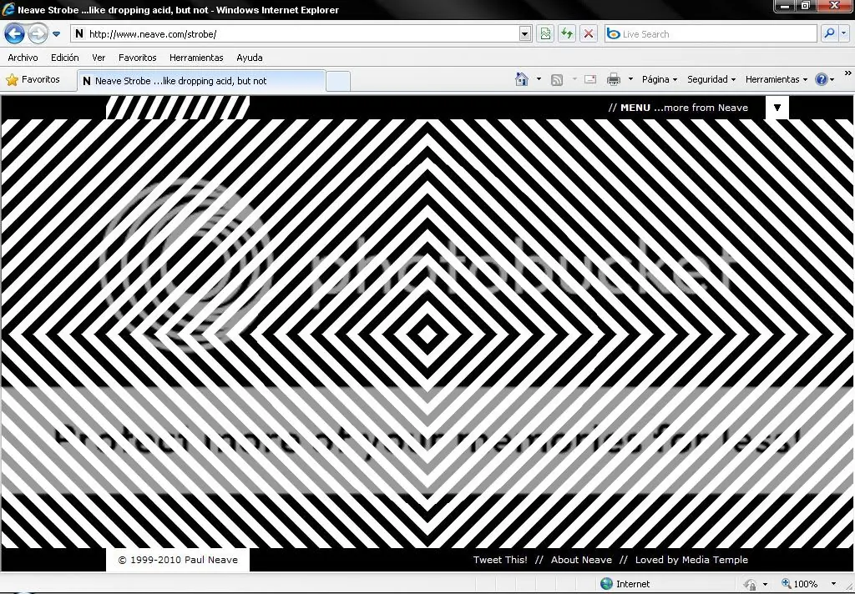Viewport: 855px width, 594px height.
Task: Expand the zoom level dropdown arrow
Action: pos(834,584)
